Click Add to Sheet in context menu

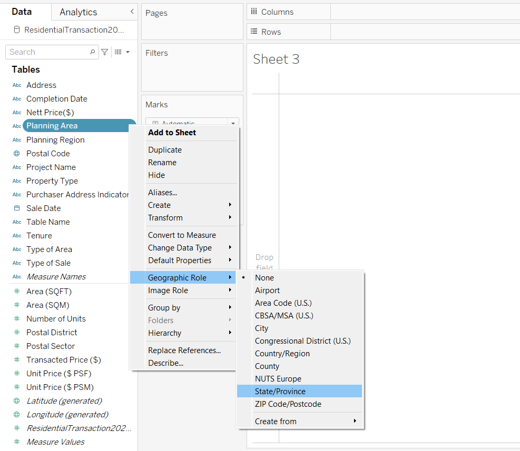[172, 133]
